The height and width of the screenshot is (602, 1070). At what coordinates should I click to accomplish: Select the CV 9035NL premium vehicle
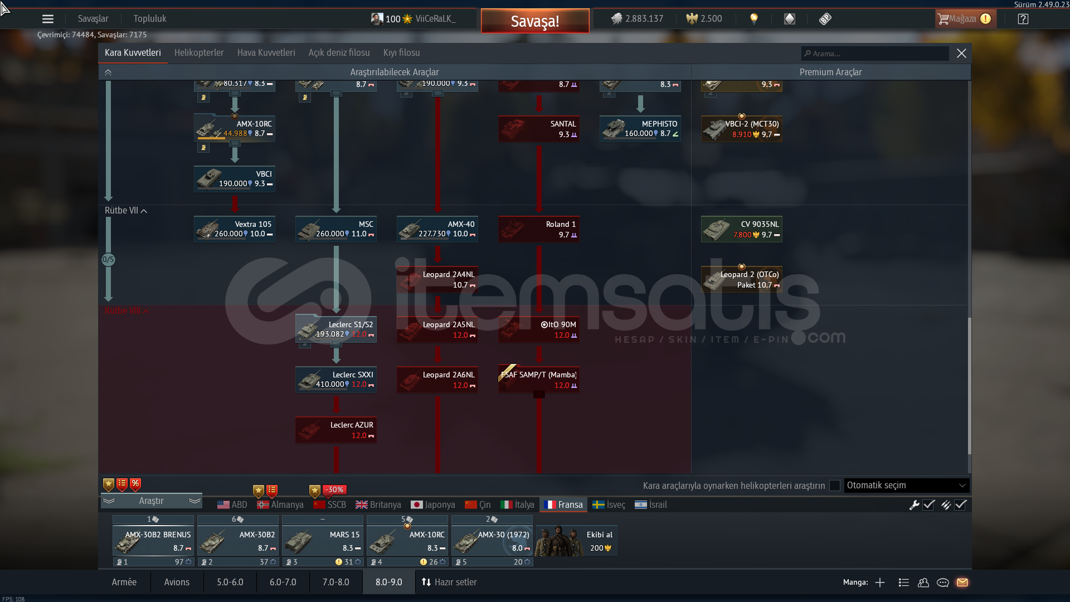pos(742,229)
